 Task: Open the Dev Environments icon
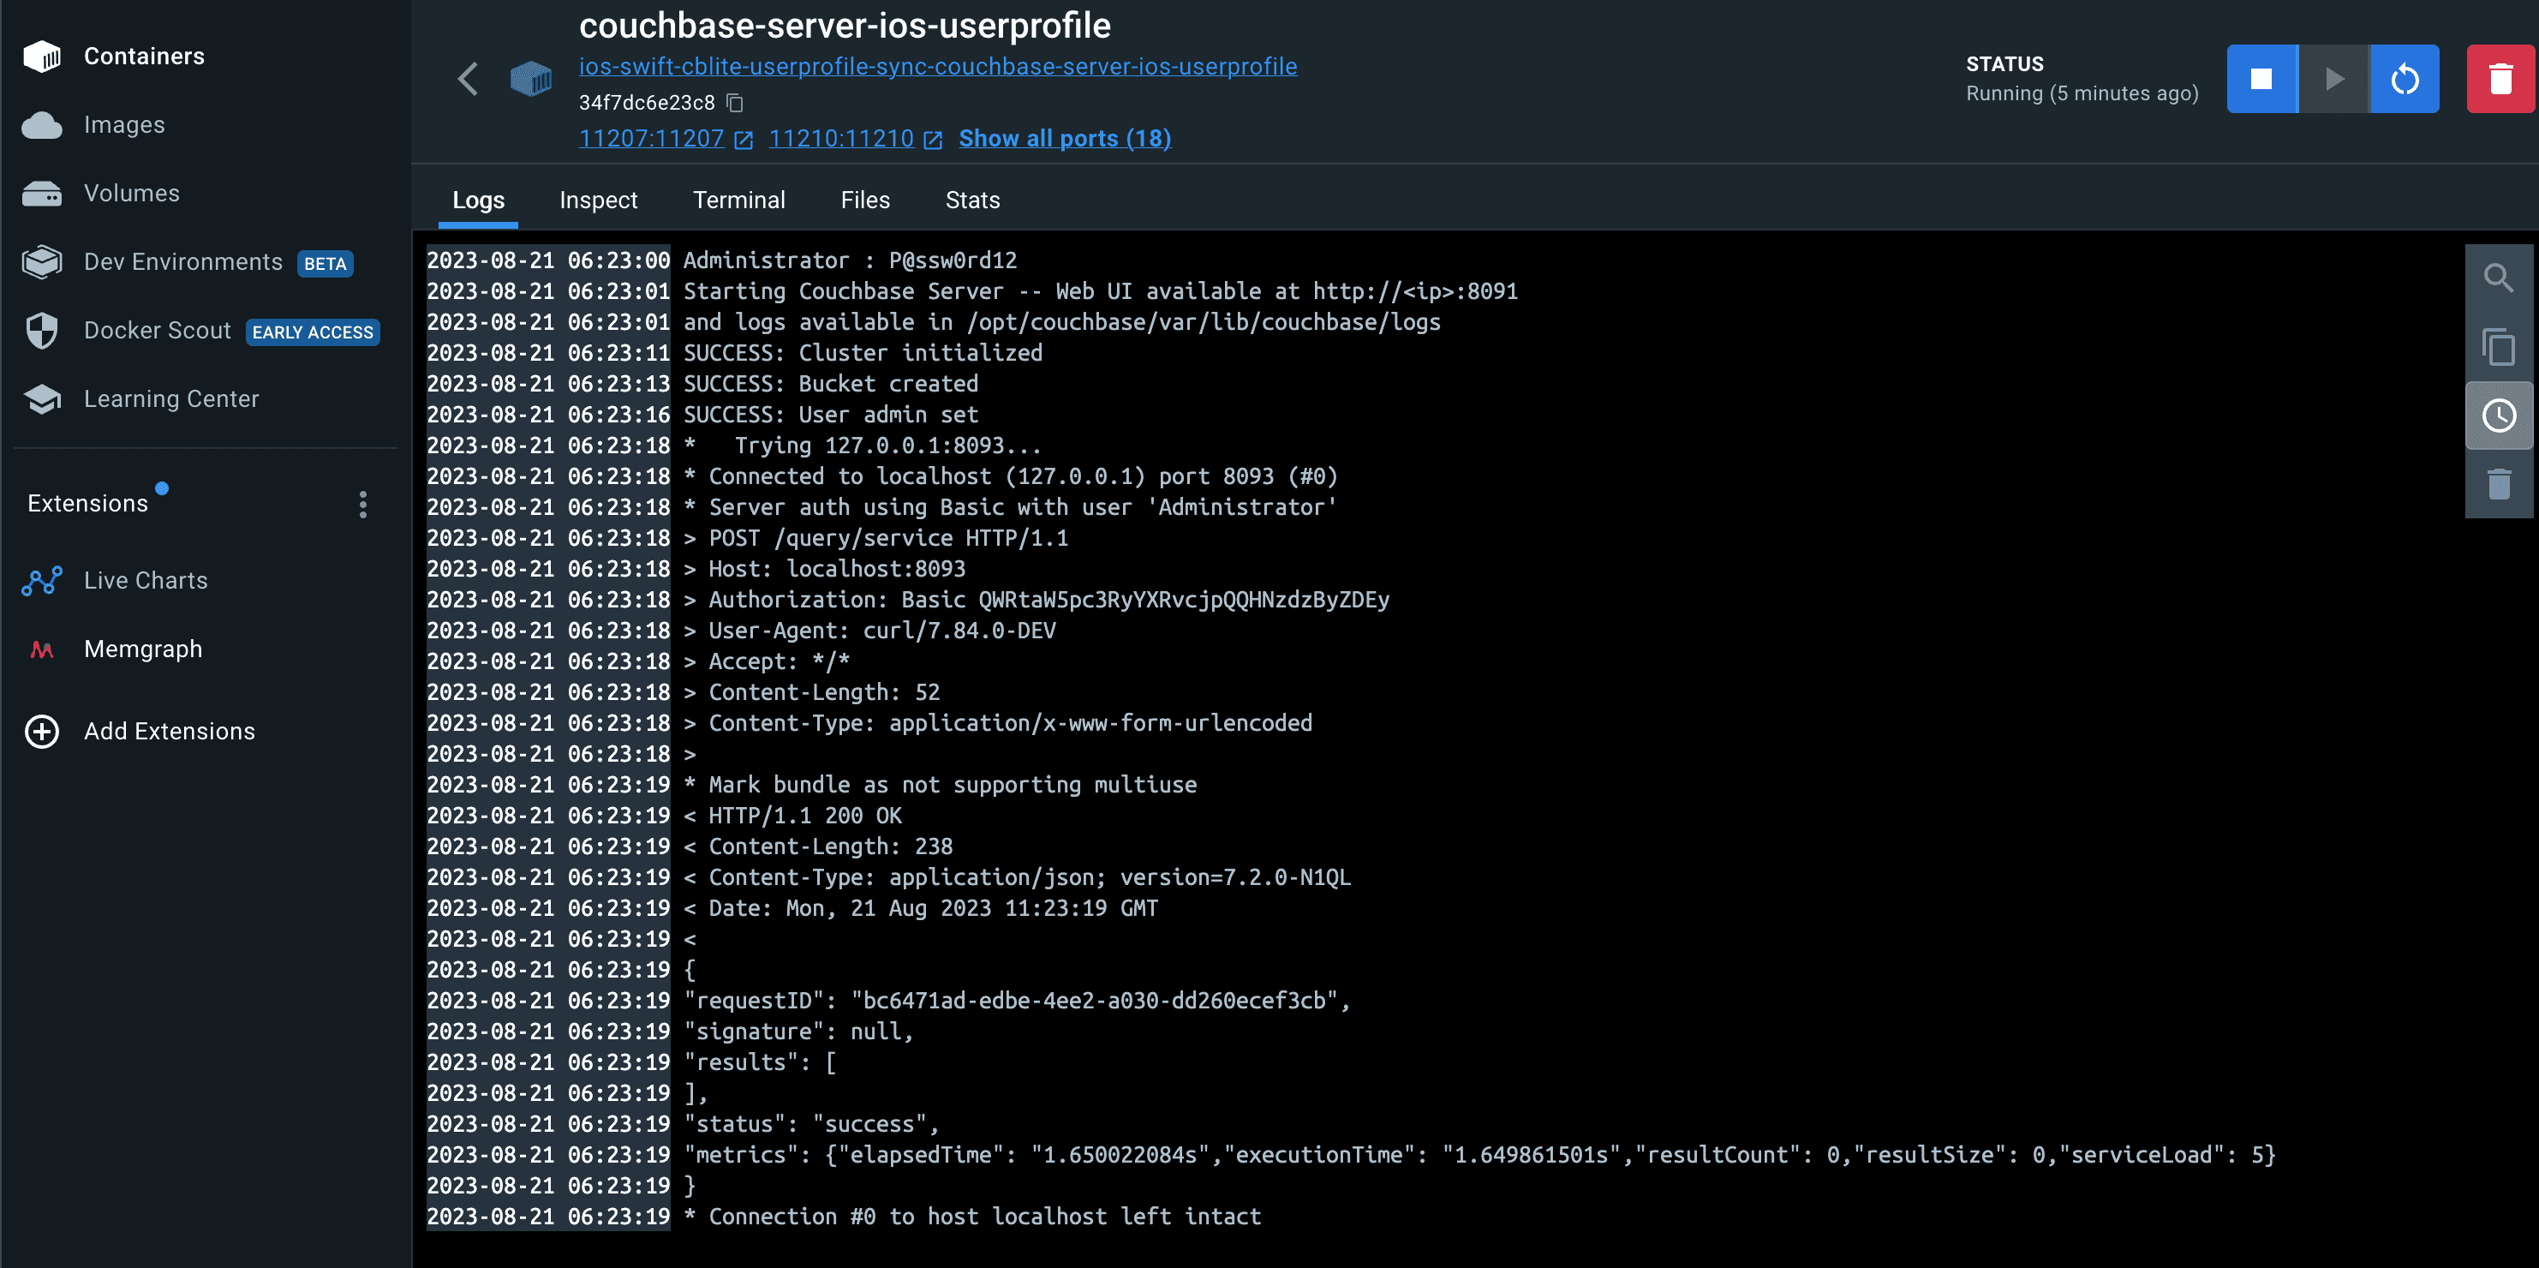click(41, 262)
